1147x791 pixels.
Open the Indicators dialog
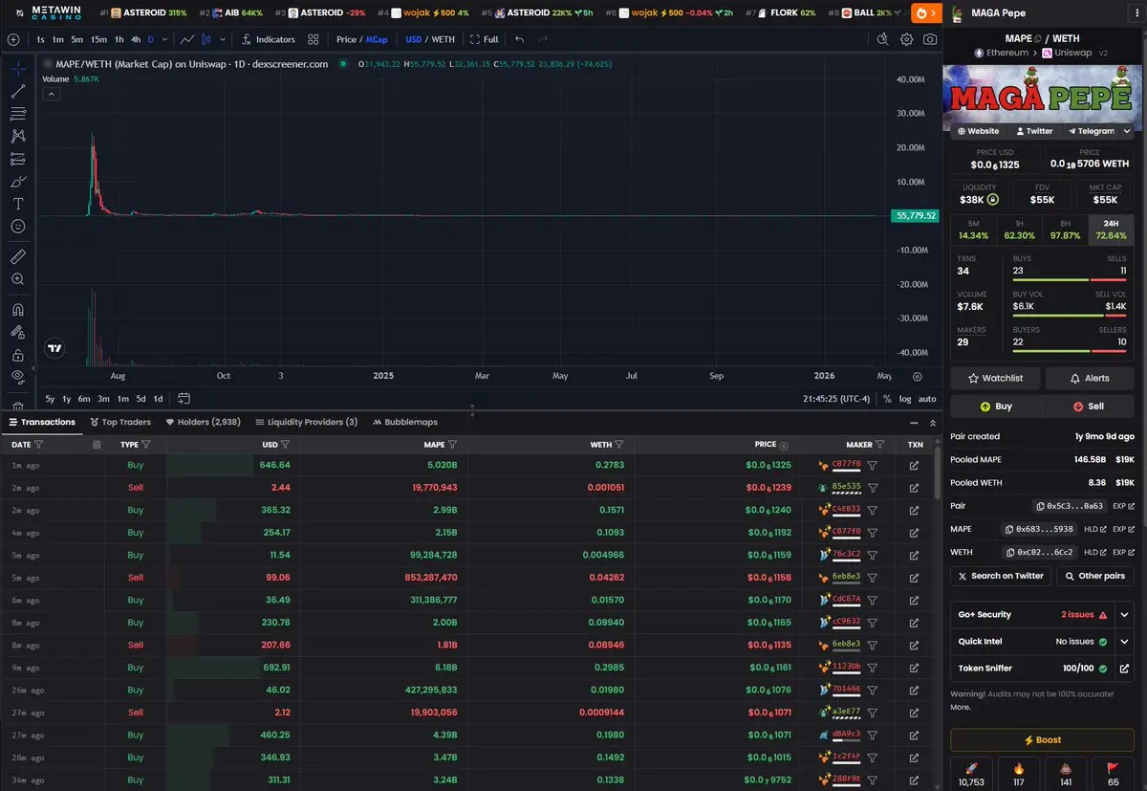[x=268, y=39]
